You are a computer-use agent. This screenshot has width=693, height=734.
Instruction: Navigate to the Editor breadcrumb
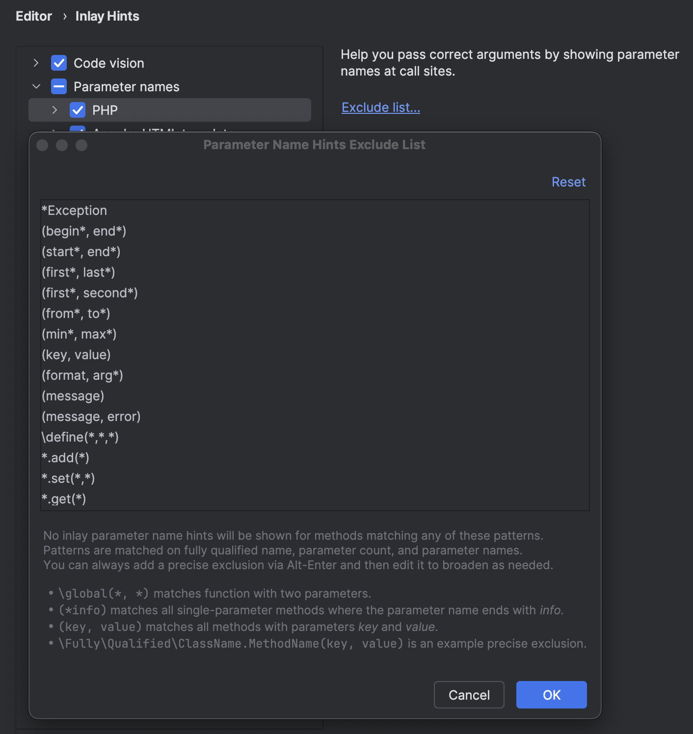click(x=33, y=16)
